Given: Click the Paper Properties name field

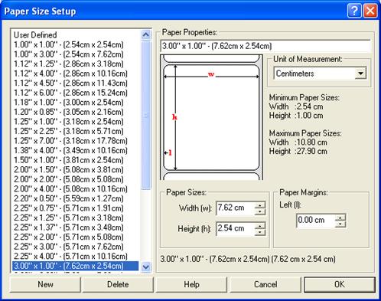Looking at the screenshot, I should click(265, 46).
